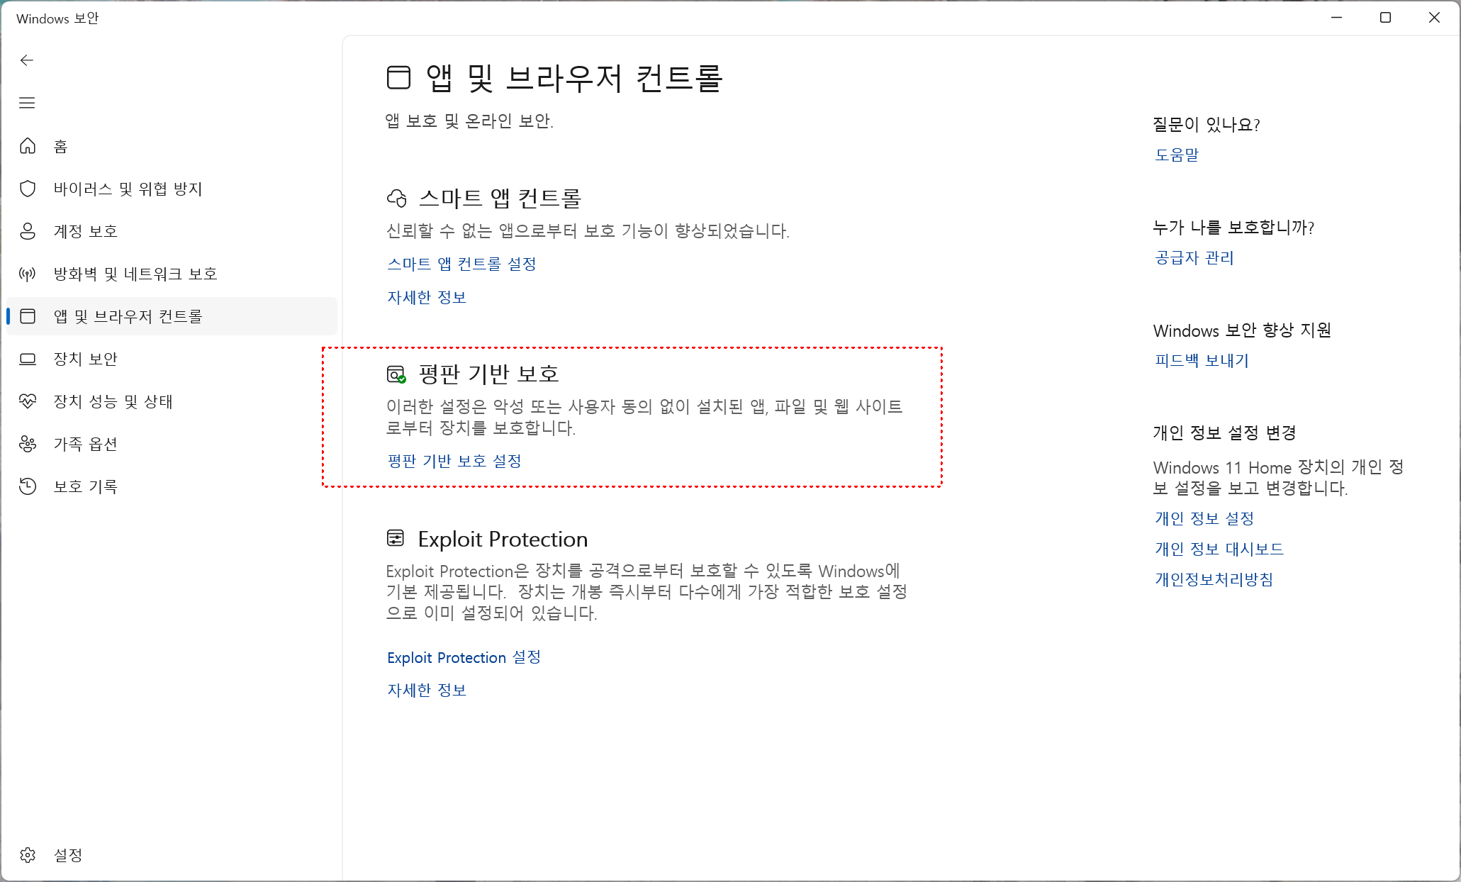Open 계정 보호 via its person icon

tap(28, 231)
